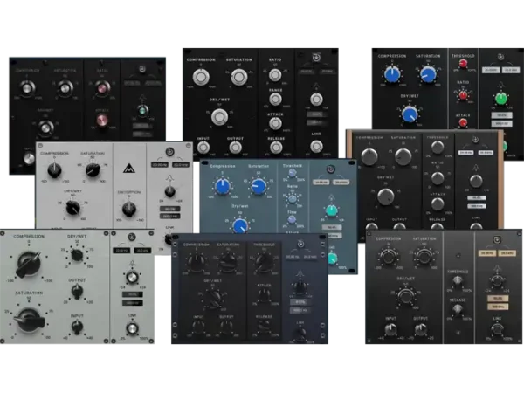Screen dimensions: 524x393
Task: Click Threshold knob on navy plugin
Action: click(264, 262)
